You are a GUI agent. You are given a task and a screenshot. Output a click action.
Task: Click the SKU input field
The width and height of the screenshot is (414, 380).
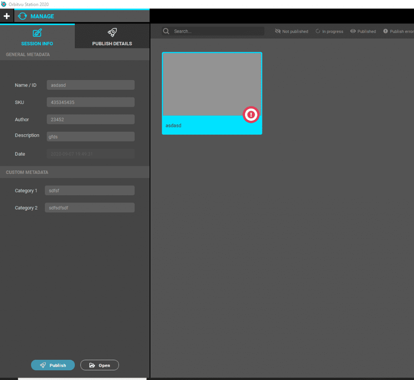click(x=91, y=102)
